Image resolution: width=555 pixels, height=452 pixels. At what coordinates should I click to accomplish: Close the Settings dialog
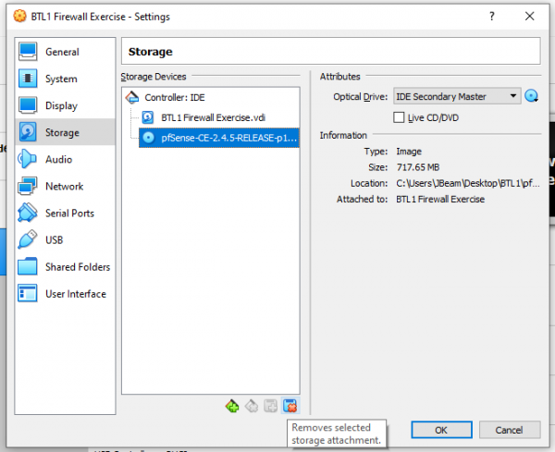pos(529,17)
